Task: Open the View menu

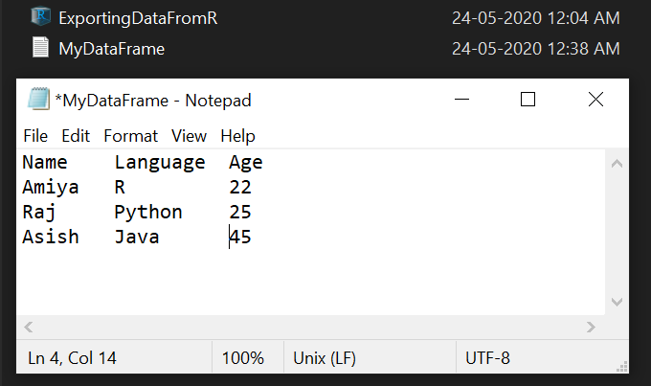Action: tap(189, 136)
